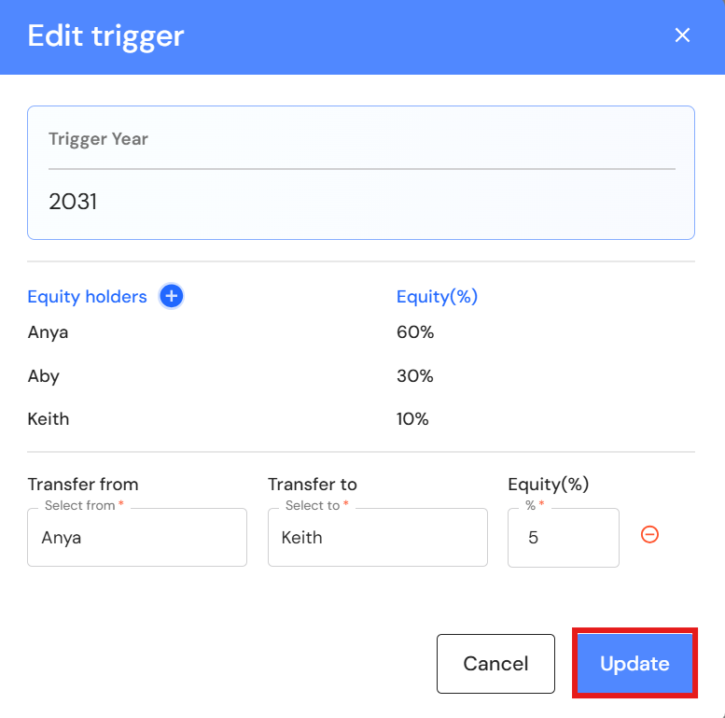
Task: Select Aby in the equity holders list
Action: (44, 376)
